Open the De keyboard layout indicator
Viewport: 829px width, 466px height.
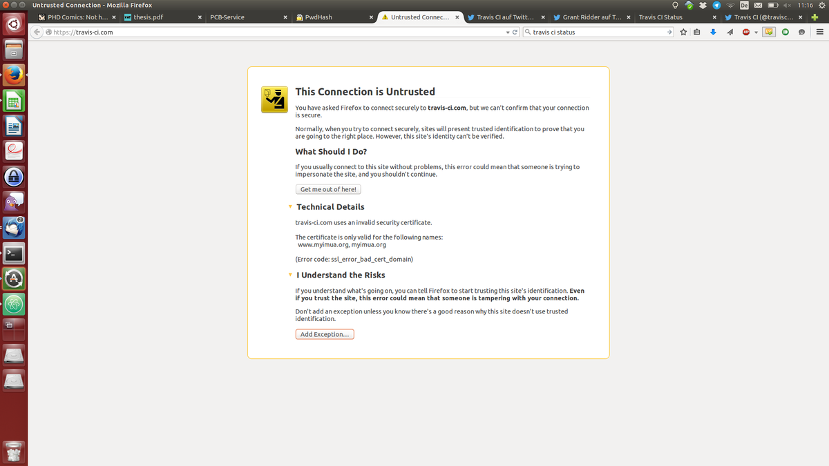pos(744,6)
